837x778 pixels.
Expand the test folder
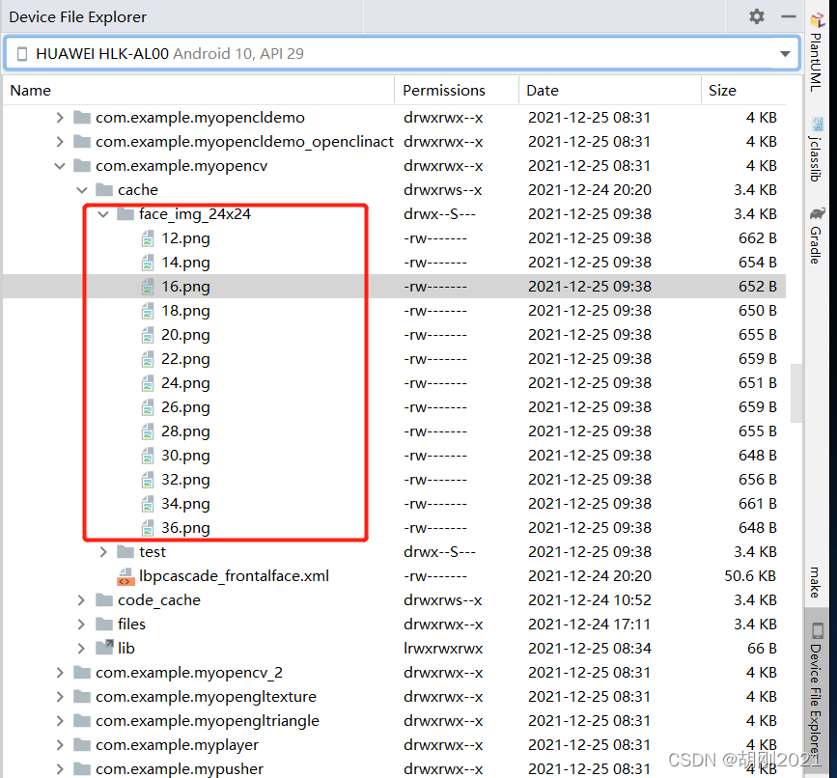point(103,552)
